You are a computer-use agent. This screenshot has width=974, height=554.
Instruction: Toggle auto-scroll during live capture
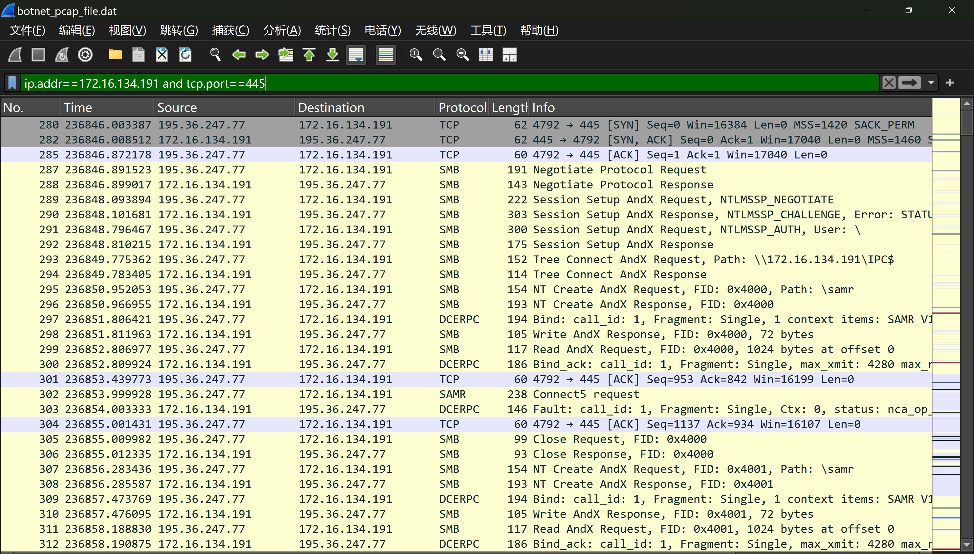[356, 55]
